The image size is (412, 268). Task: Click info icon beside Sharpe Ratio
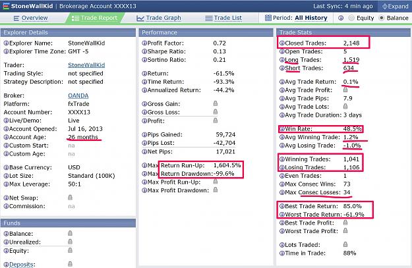pyautogui.click(x=144, y=51)
